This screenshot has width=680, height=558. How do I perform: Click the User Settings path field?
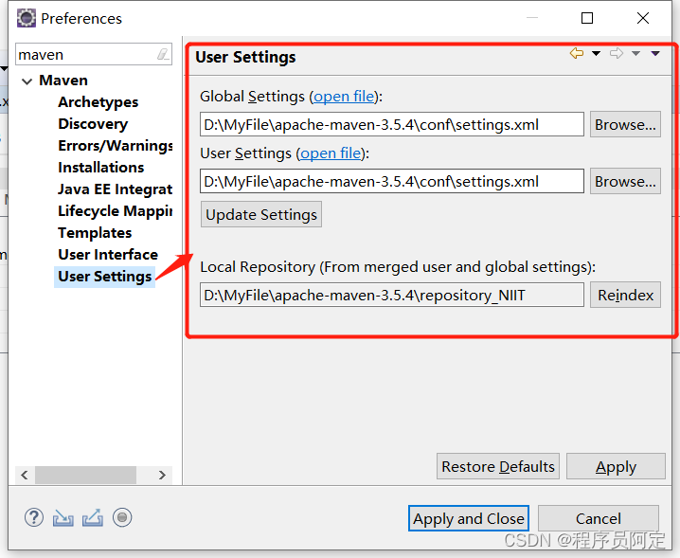[x=391, y=181]
